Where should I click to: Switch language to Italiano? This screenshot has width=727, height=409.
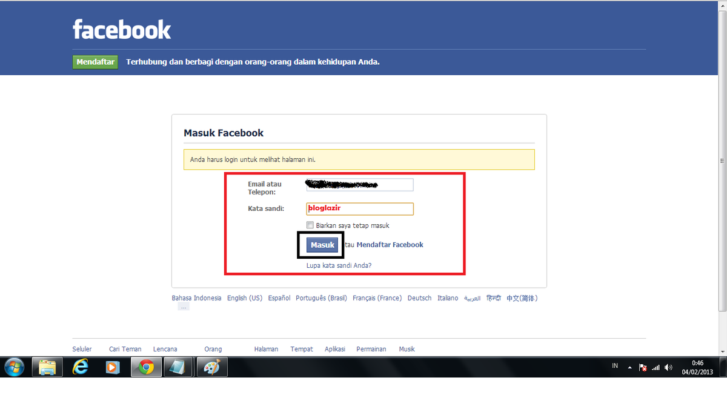(x=448, y=298)
